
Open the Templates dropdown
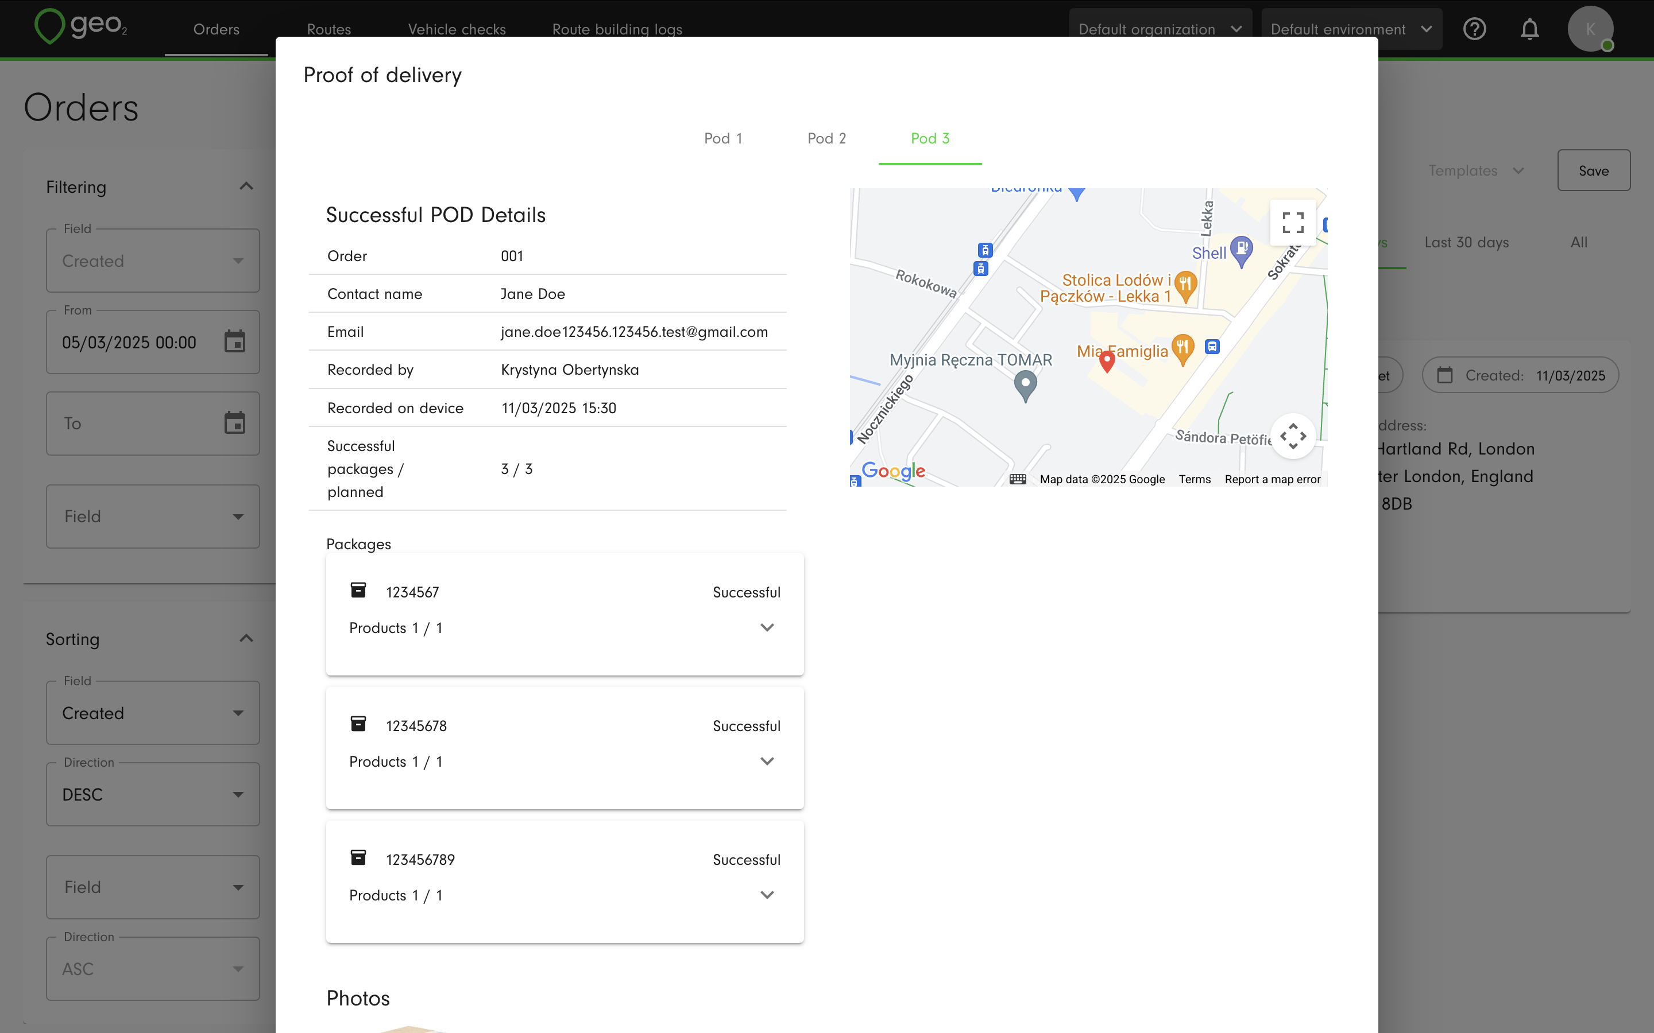point(1477,171)
